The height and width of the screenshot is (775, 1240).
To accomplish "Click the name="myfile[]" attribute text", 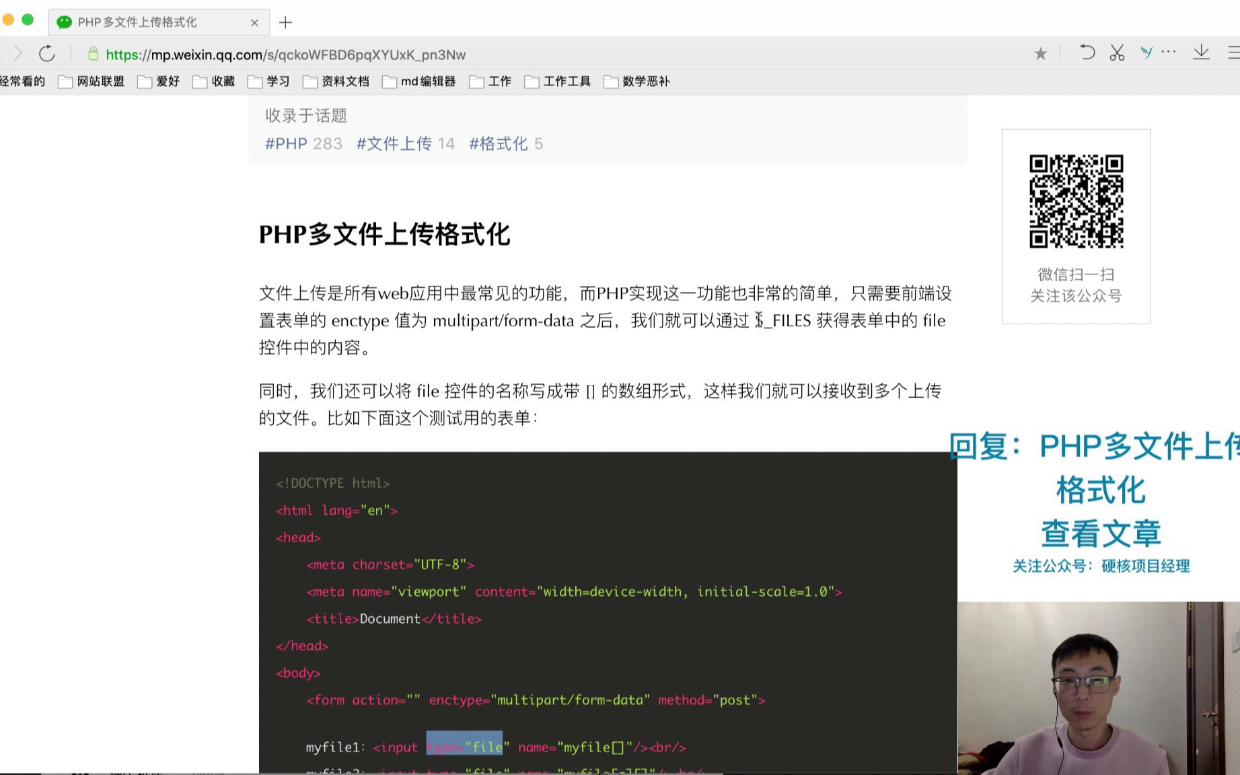I will (x=575, y=747).
